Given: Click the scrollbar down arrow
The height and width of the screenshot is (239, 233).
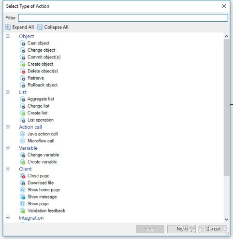Looking at the screenshot, I should tap(227, 219).
